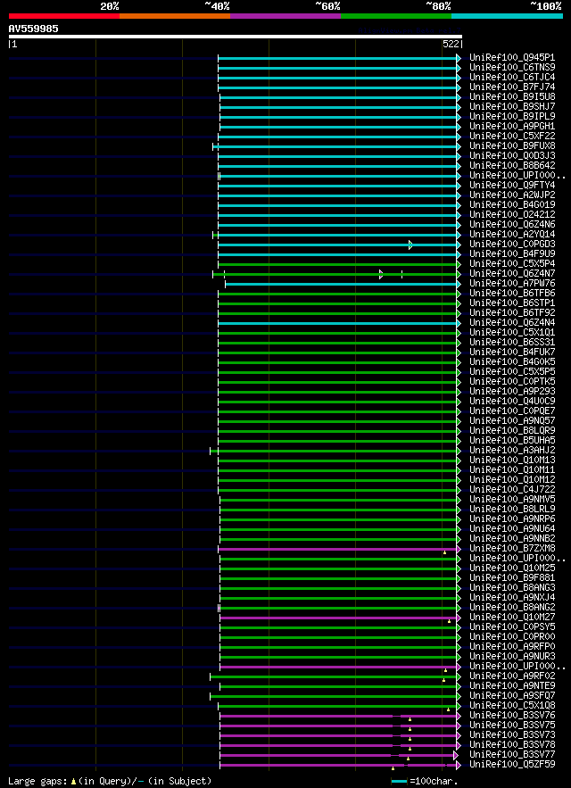
Task: Click the cyan alignment bar of UniRef100_Q0D3J3
Action: coord(337,156)
